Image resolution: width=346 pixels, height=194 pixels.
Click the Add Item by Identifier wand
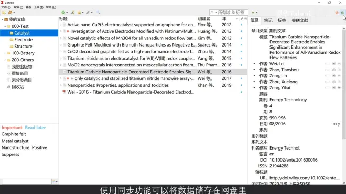point(72,13)
